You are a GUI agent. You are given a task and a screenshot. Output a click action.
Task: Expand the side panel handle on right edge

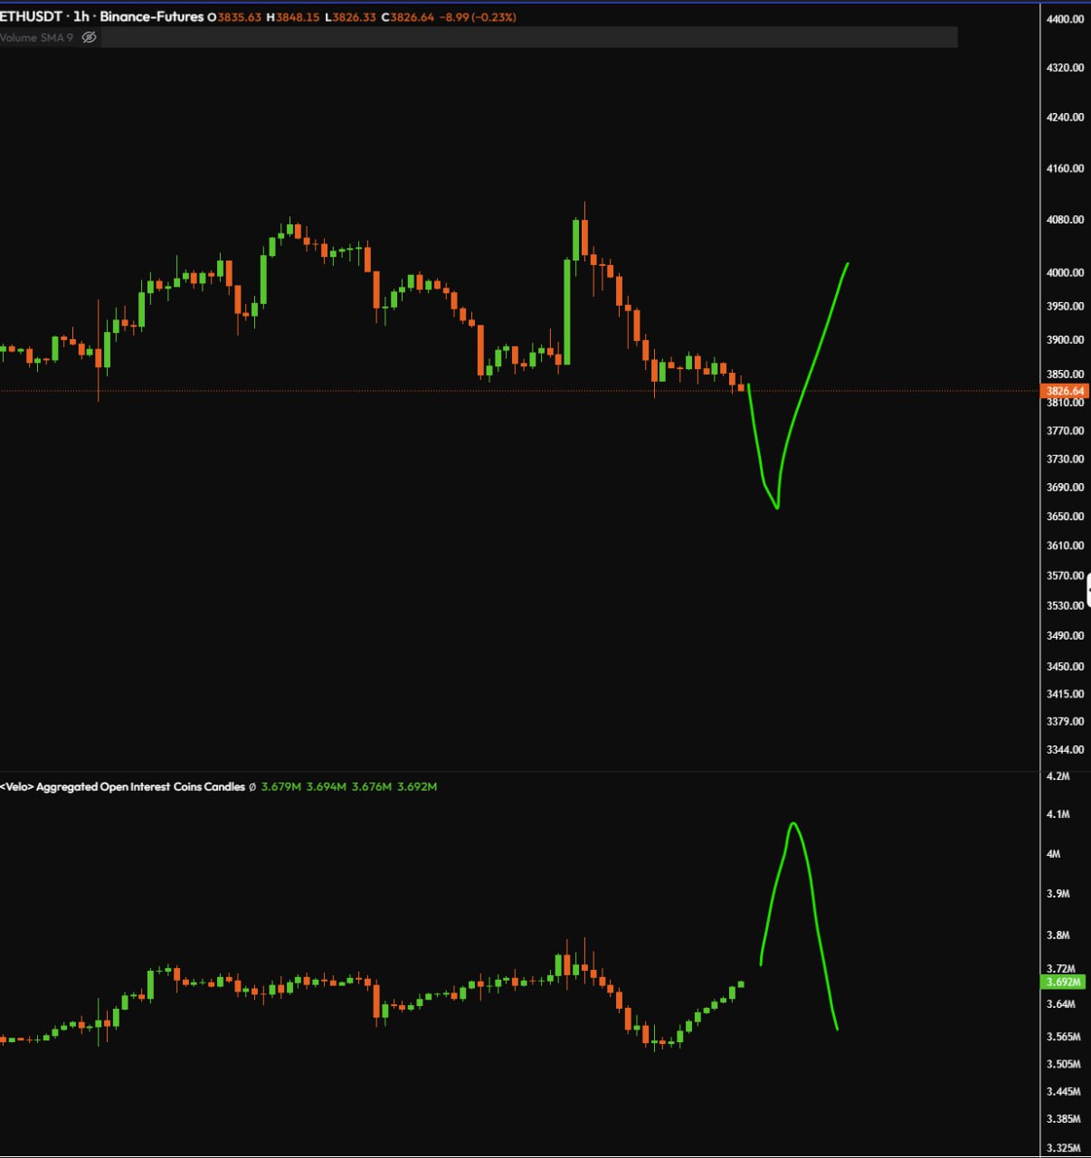click(1087, 589)
